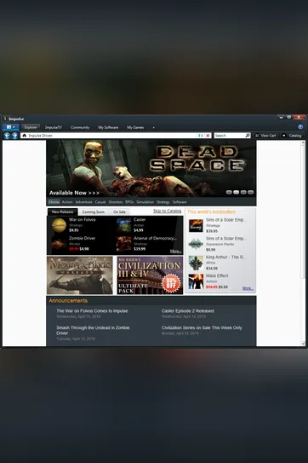Image resolution: width=308 pixels, height=463 pixels.
Task: Select the second Dead Space banner dot
Action: (x=236, y=192)
